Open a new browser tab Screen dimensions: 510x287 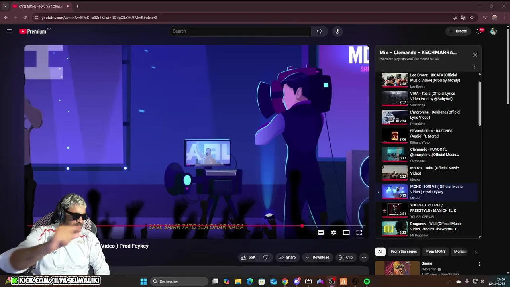click(77, 6)
